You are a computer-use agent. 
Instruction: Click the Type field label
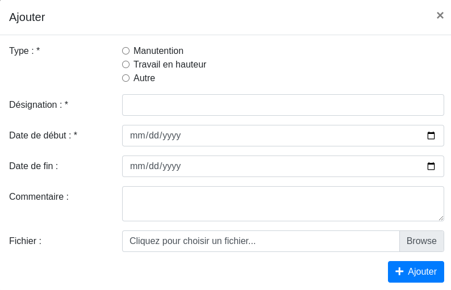(24, 51)
